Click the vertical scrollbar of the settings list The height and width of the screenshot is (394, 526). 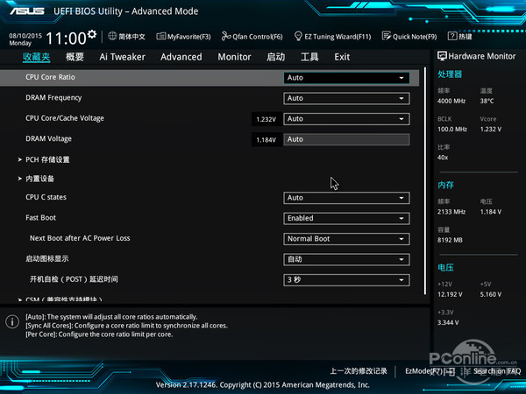[425, 181]
